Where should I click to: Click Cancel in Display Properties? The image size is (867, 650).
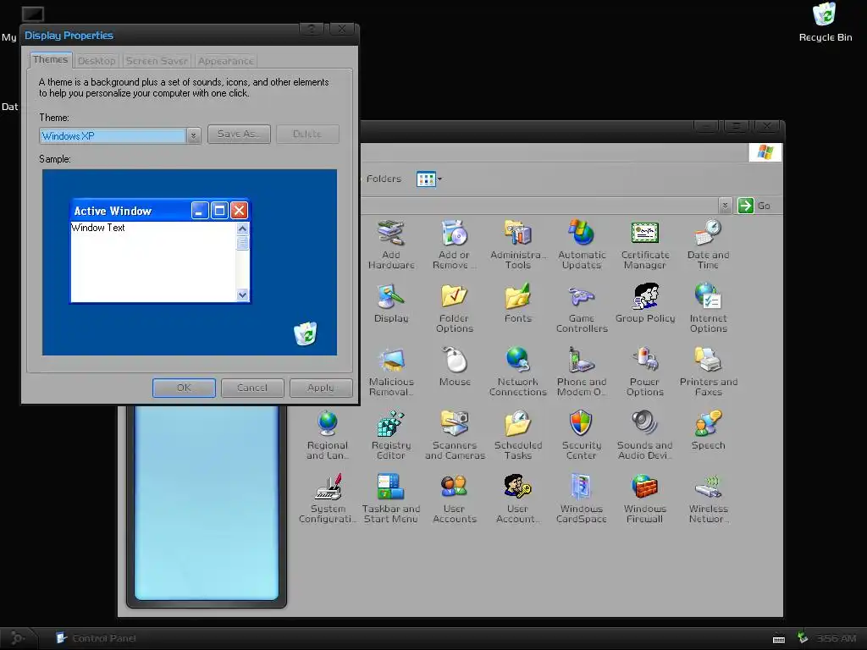252,388
